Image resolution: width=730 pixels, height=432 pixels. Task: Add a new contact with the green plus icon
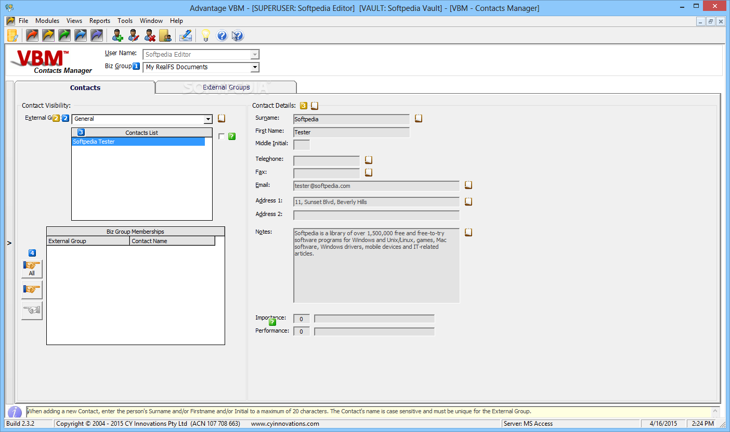point(118,35)
